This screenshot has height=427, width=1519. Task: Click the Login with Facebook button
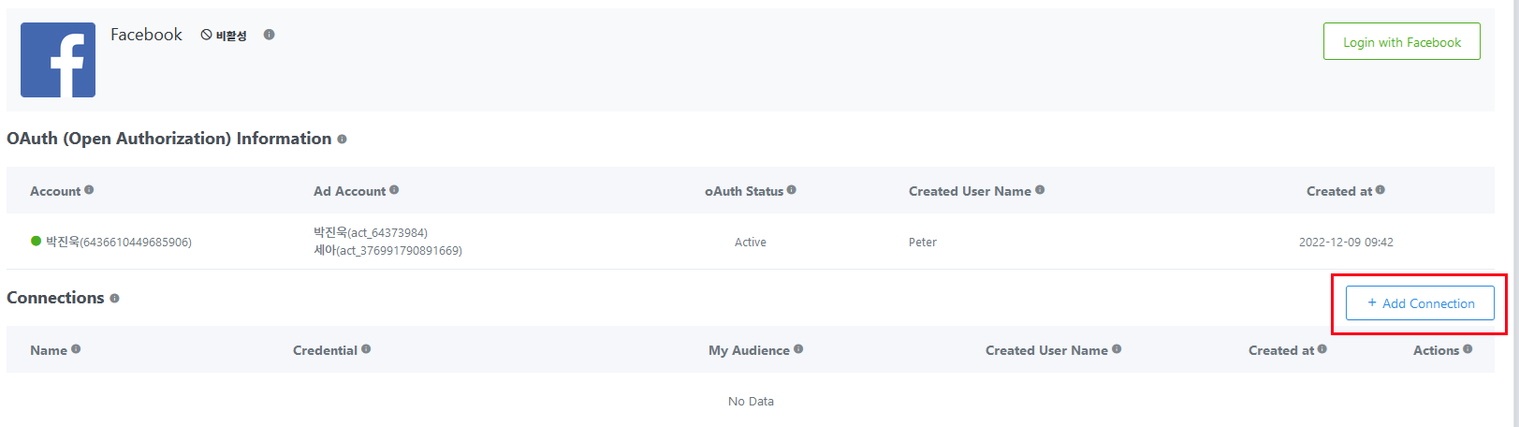coord(1402,41)
